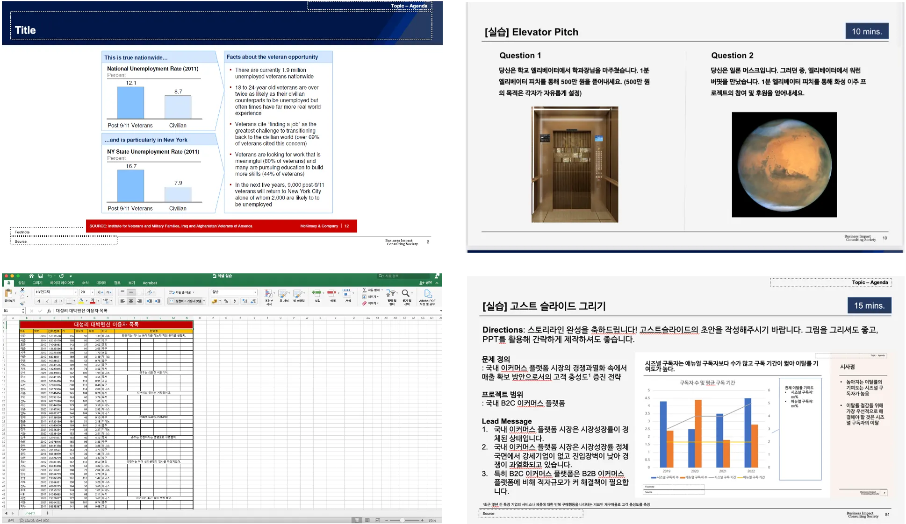Click the Save icon in Excel title bar
The width and height of the screenshot is (906, 524).
tap(41, 276)
